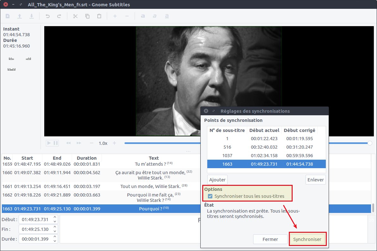Click the No. column header

click(7, 158)
